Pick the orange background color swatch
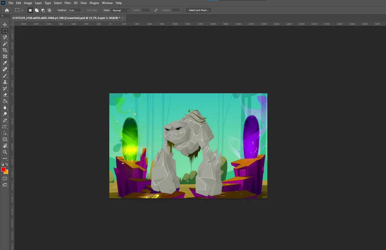Image resolution: width=386 pixels, height=250 pixels. point(7,172)
